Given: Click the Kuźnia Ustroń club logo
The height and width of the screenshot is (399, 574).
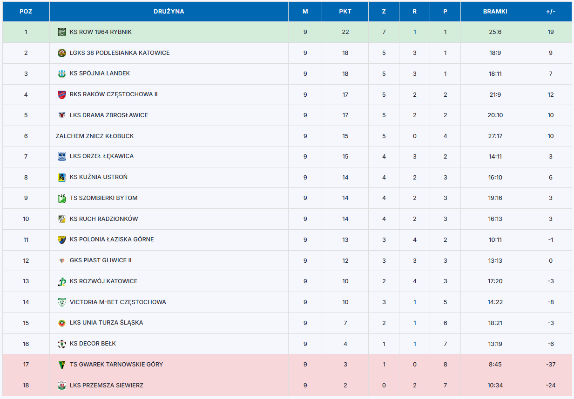Looking at the screenshot, I should click(61, 177).
